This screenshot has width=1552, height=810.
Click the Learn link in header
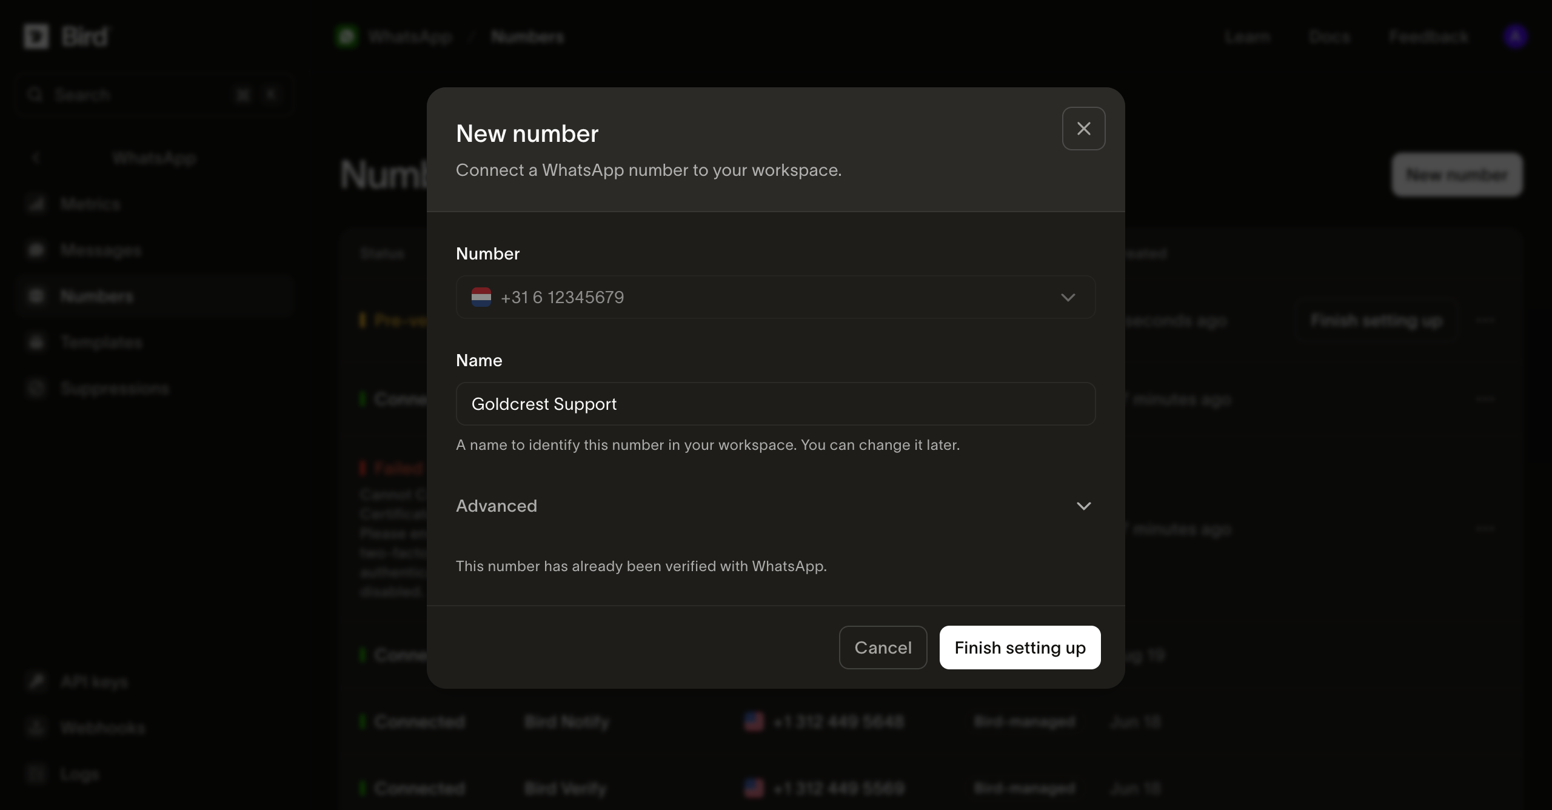tap(1246, 37)
